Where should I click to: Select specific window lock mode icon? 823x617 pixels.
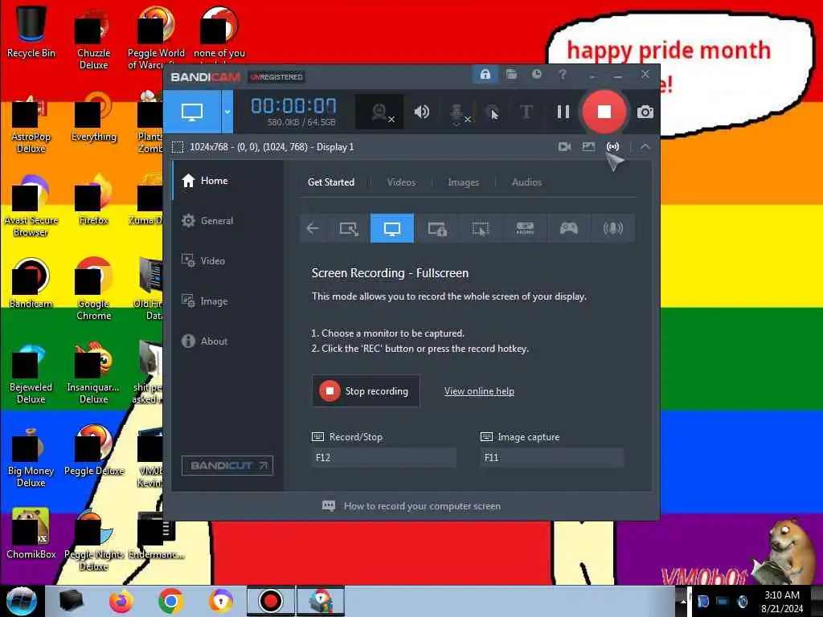pos(436,228)
